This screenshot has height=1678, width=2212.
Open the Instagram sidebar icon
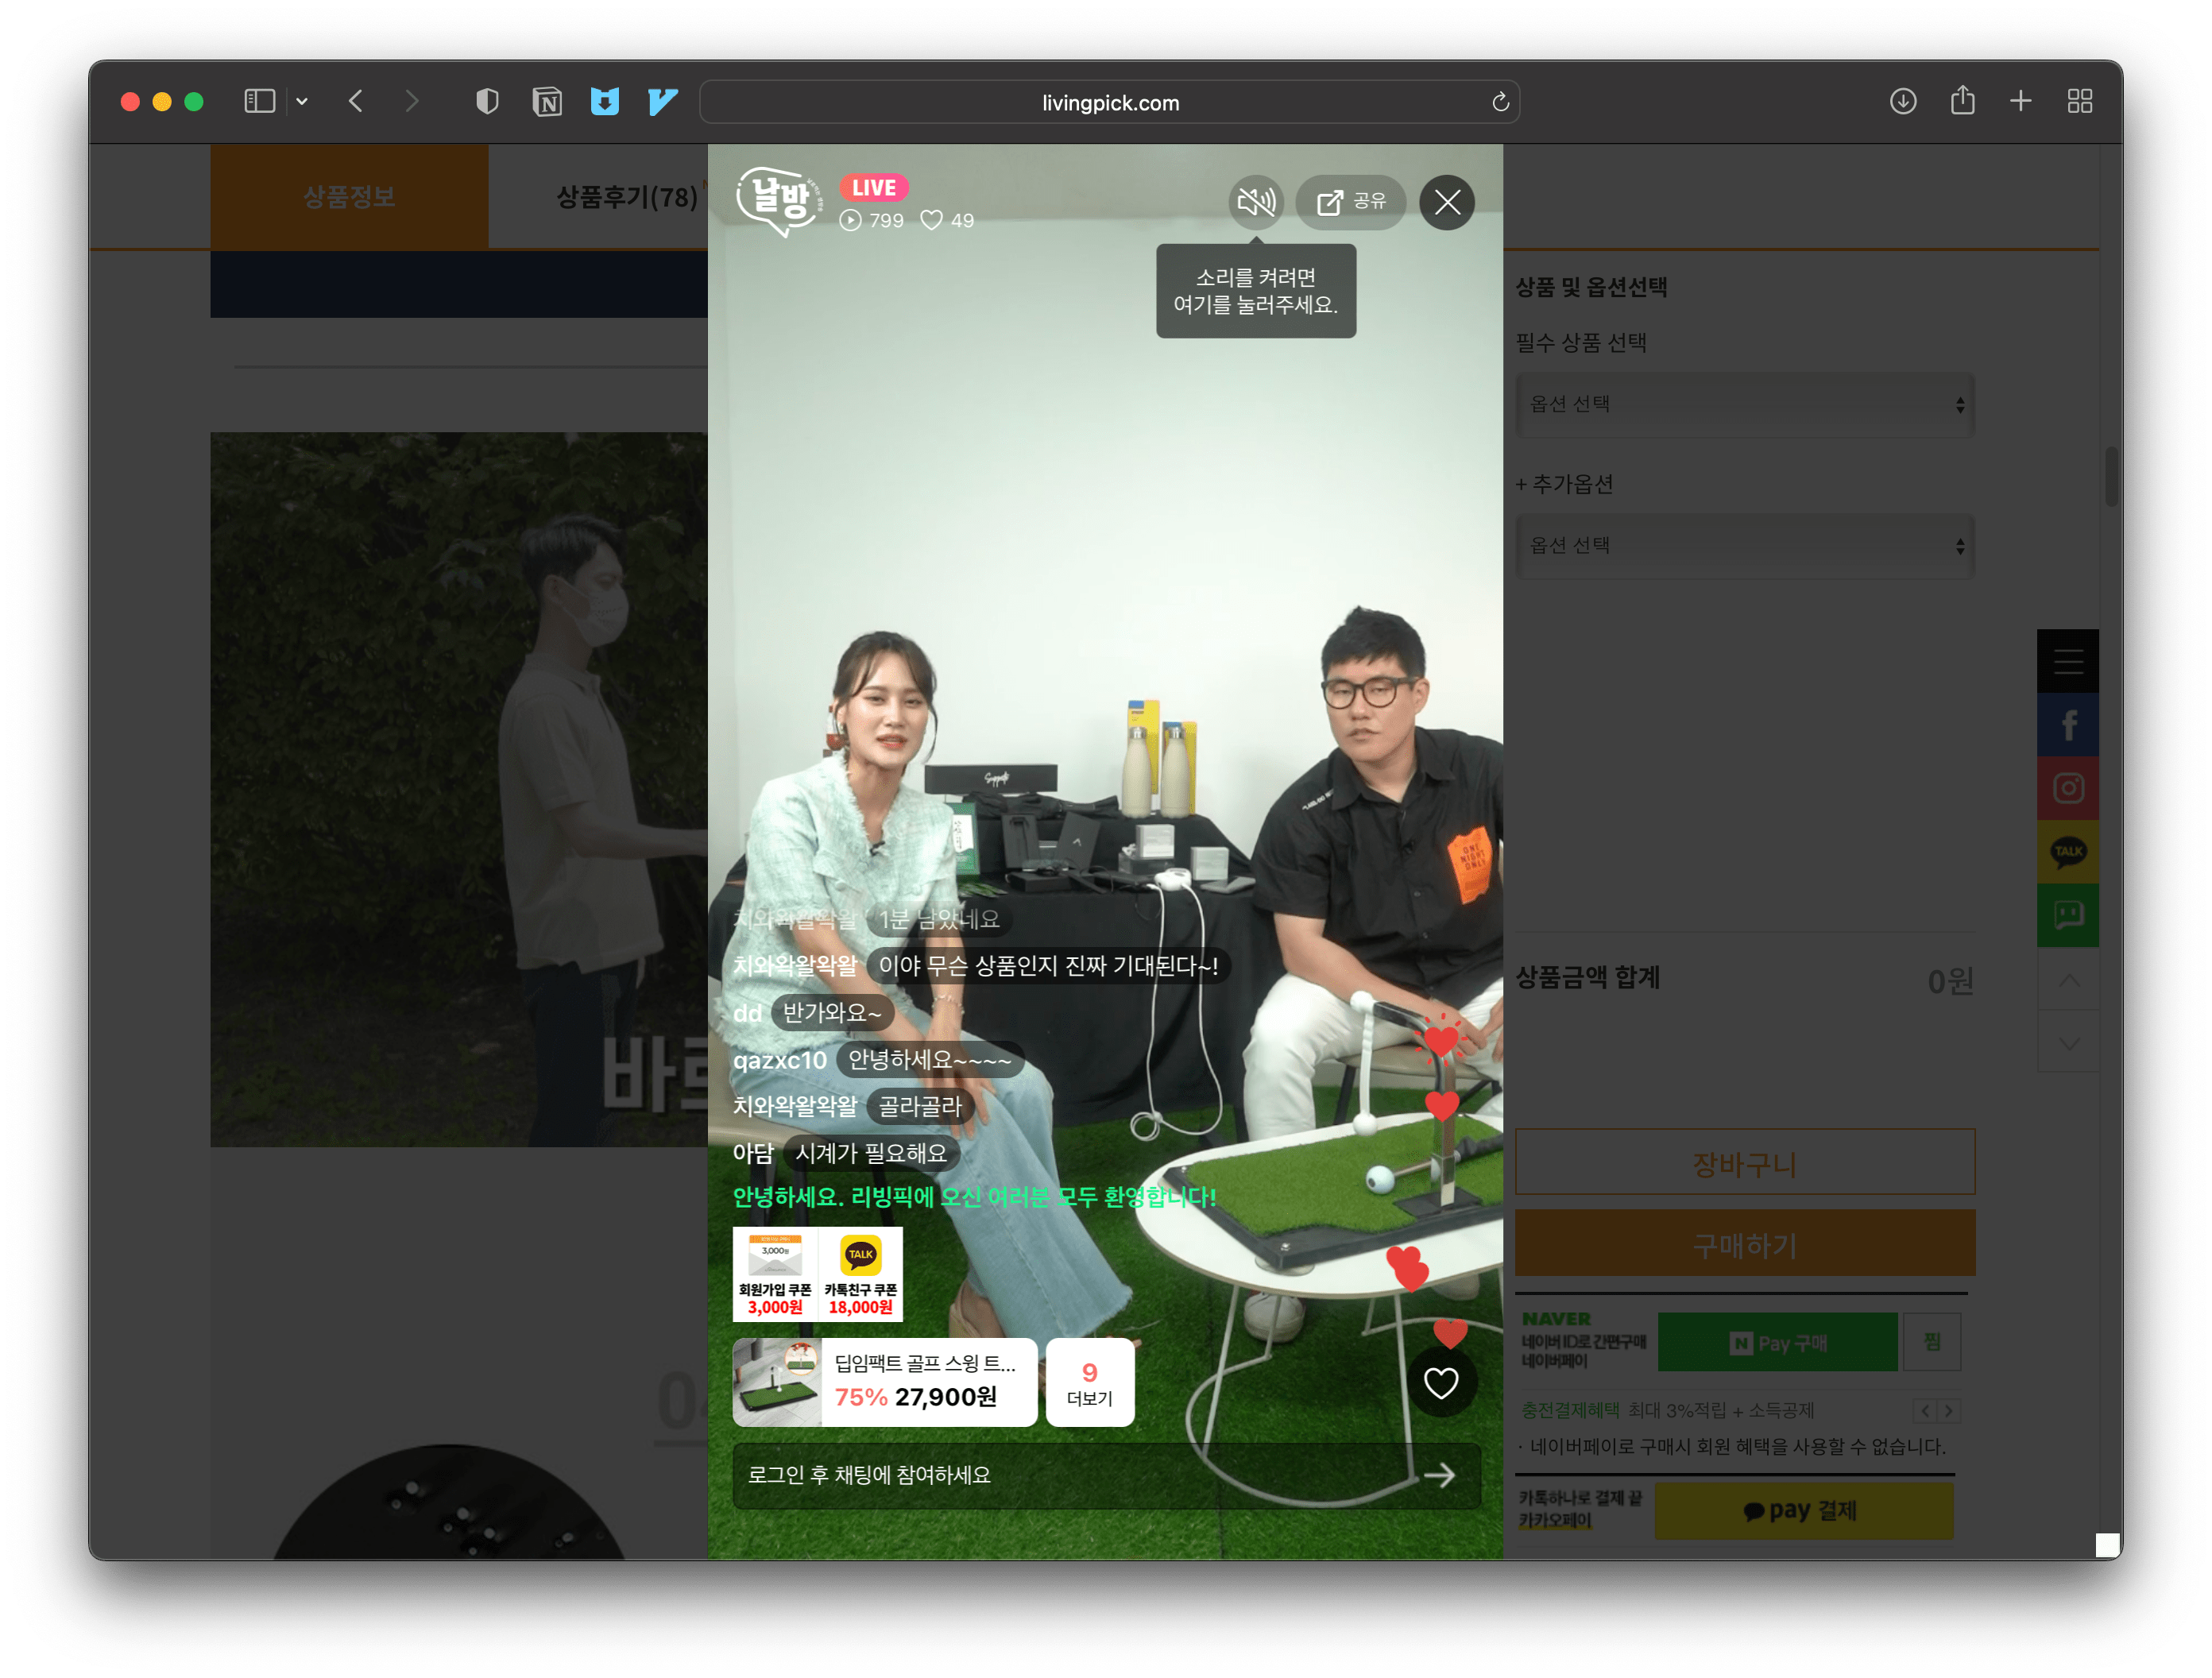click(2068, 788)
